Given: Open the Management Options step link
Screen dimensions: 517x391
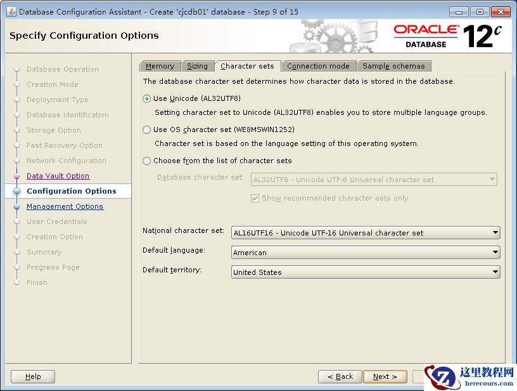Looking at the screenshot, I should [65, 206].
